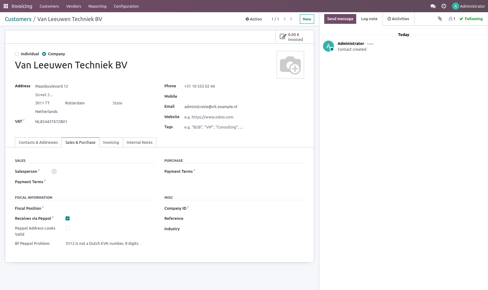
Task: Open the conversations chat icon
Action: click(x=433, y=6)
